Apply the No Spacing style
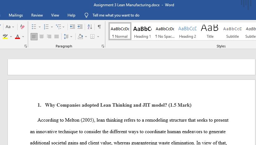The image size is (256, 145). coord(165,31)
